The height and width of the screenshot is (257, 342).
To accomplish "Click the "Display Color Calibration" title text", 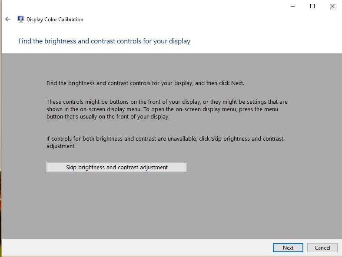I will tap(55, 20).
